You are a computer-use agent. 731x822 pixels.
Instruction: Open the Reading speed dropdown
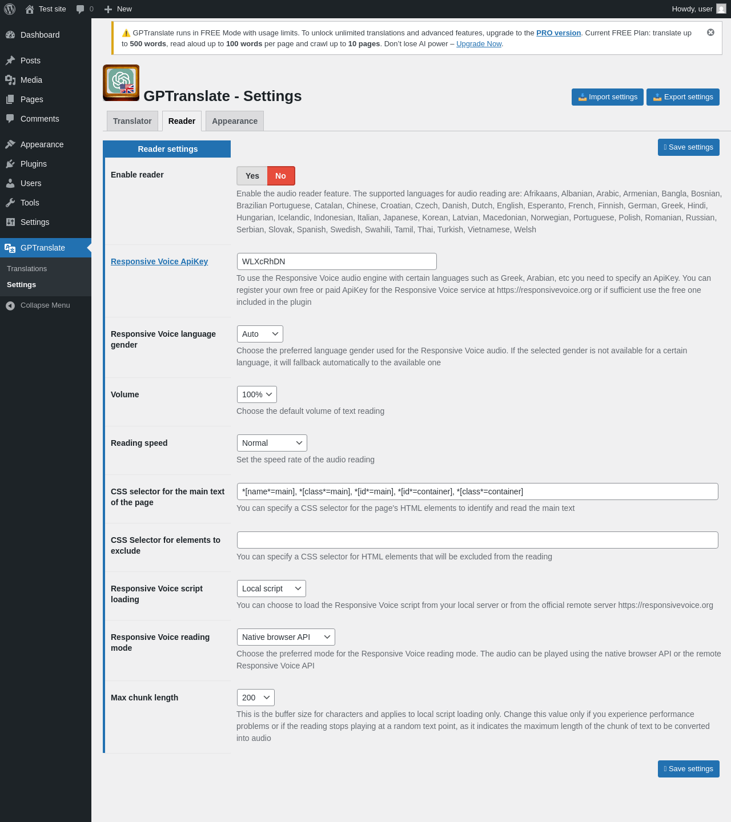(272, 443)
